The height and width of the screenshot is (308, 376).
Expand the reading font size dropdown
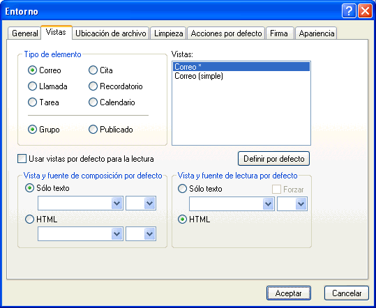click(x=292, y=204)
